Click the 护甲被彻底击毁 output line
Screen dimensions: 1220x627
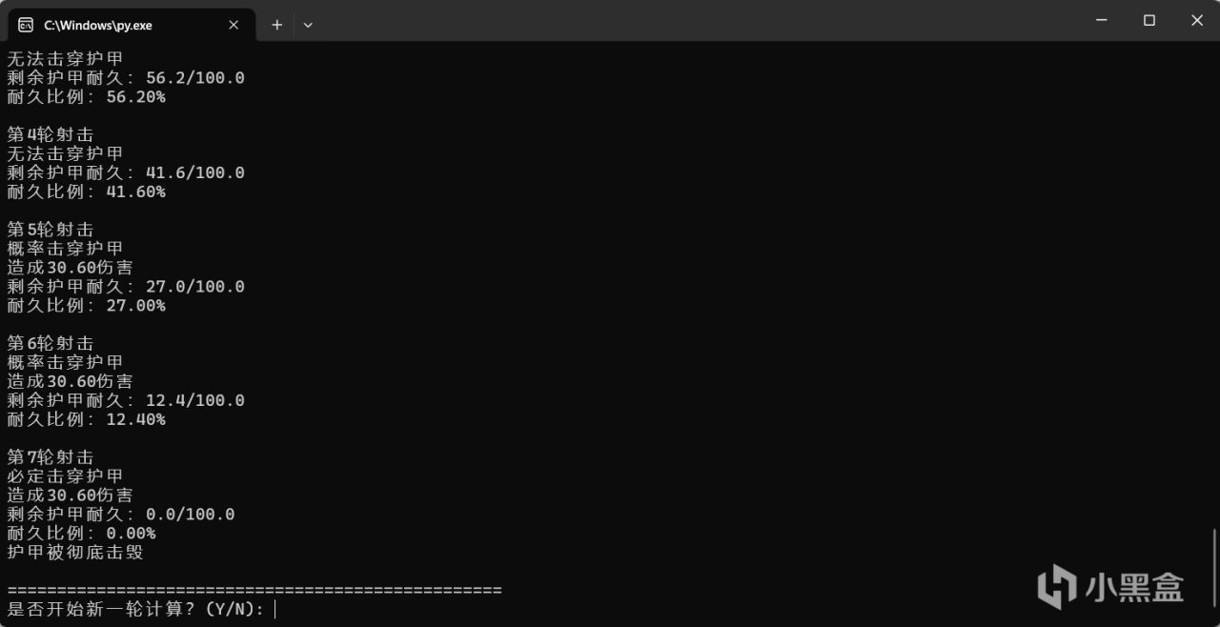coord(75,553)
